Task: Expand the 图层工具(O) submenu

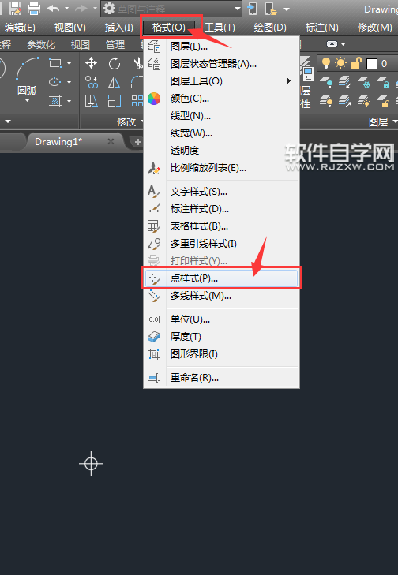Action: [221, 81]
